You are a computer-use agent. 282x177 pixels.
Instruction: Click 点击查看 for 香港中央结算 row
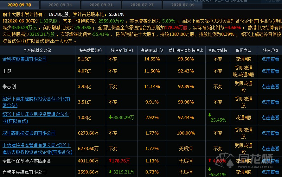pos(270,172)
